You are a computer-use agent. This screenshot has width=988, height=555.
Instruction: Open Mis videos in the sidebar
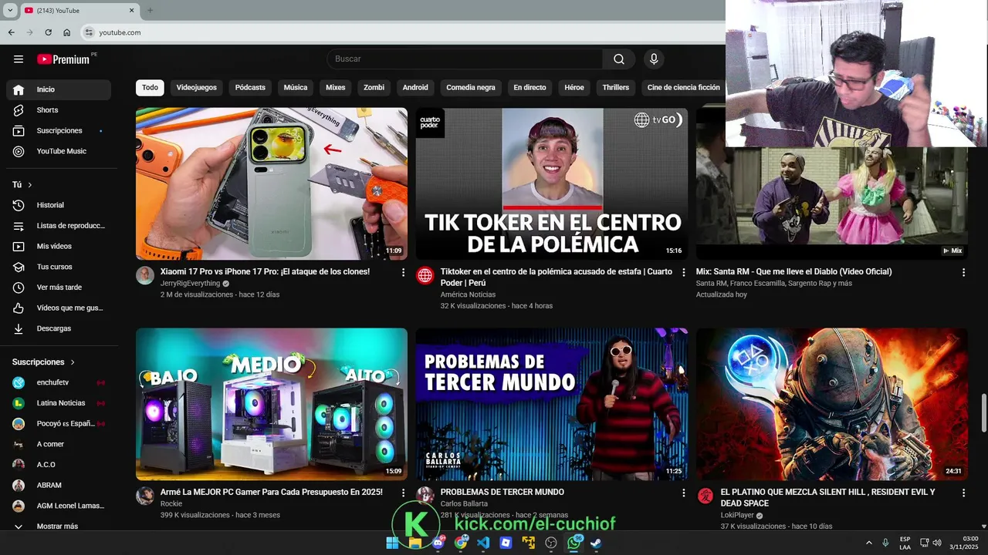[x=59, y=246]
